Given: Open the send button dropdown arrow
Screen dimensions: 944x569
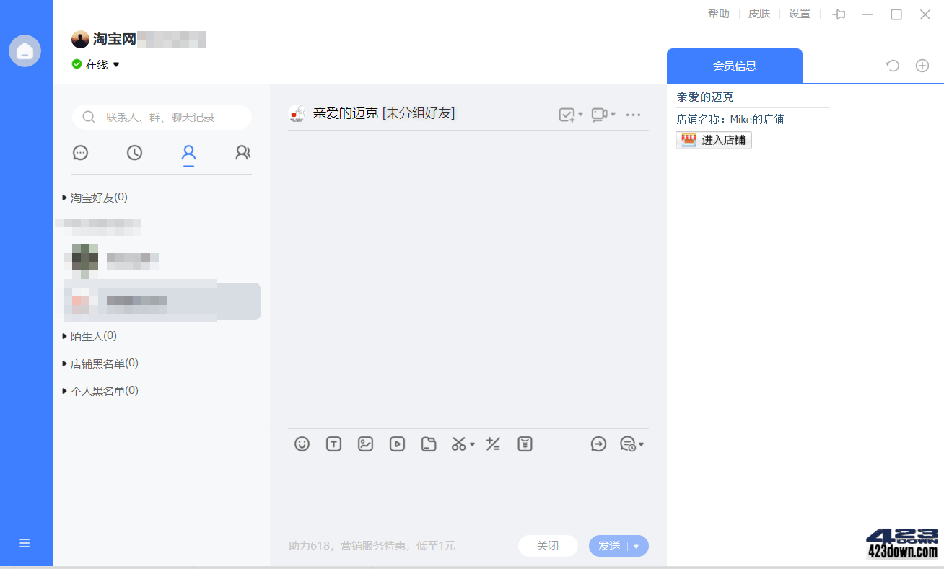Looking at the screenshot, I should pos(637,546).
